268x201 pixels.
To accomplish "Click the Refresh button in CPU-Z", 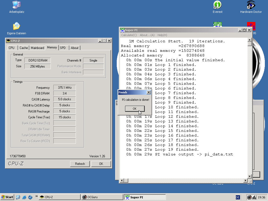I will tap(80, 164).
